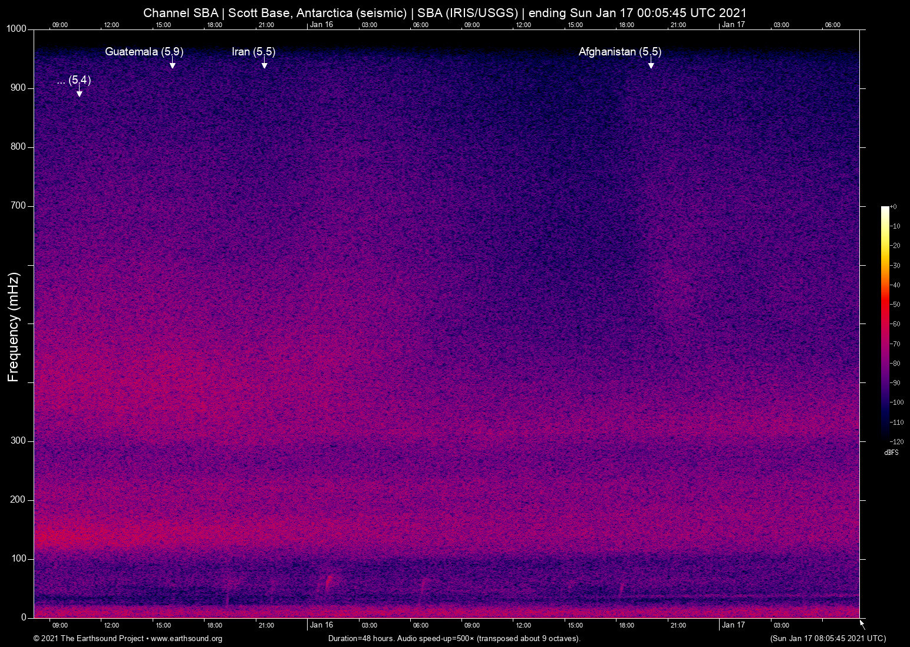Click the truncated '... (5.4)' event label
Viewport: 910px width, 647px height.
[x=74, y=80]
